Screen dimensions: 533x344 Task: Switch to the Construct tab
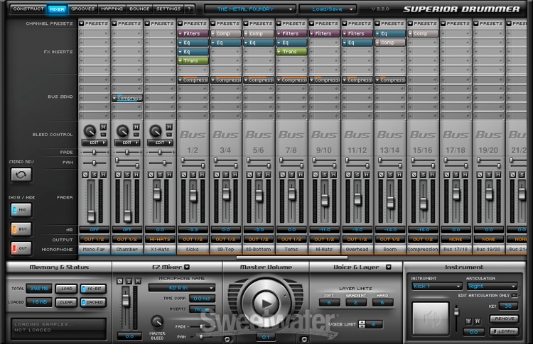coord(28,9)
